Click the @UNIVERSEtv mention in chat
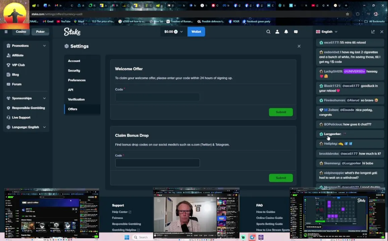 354,71
